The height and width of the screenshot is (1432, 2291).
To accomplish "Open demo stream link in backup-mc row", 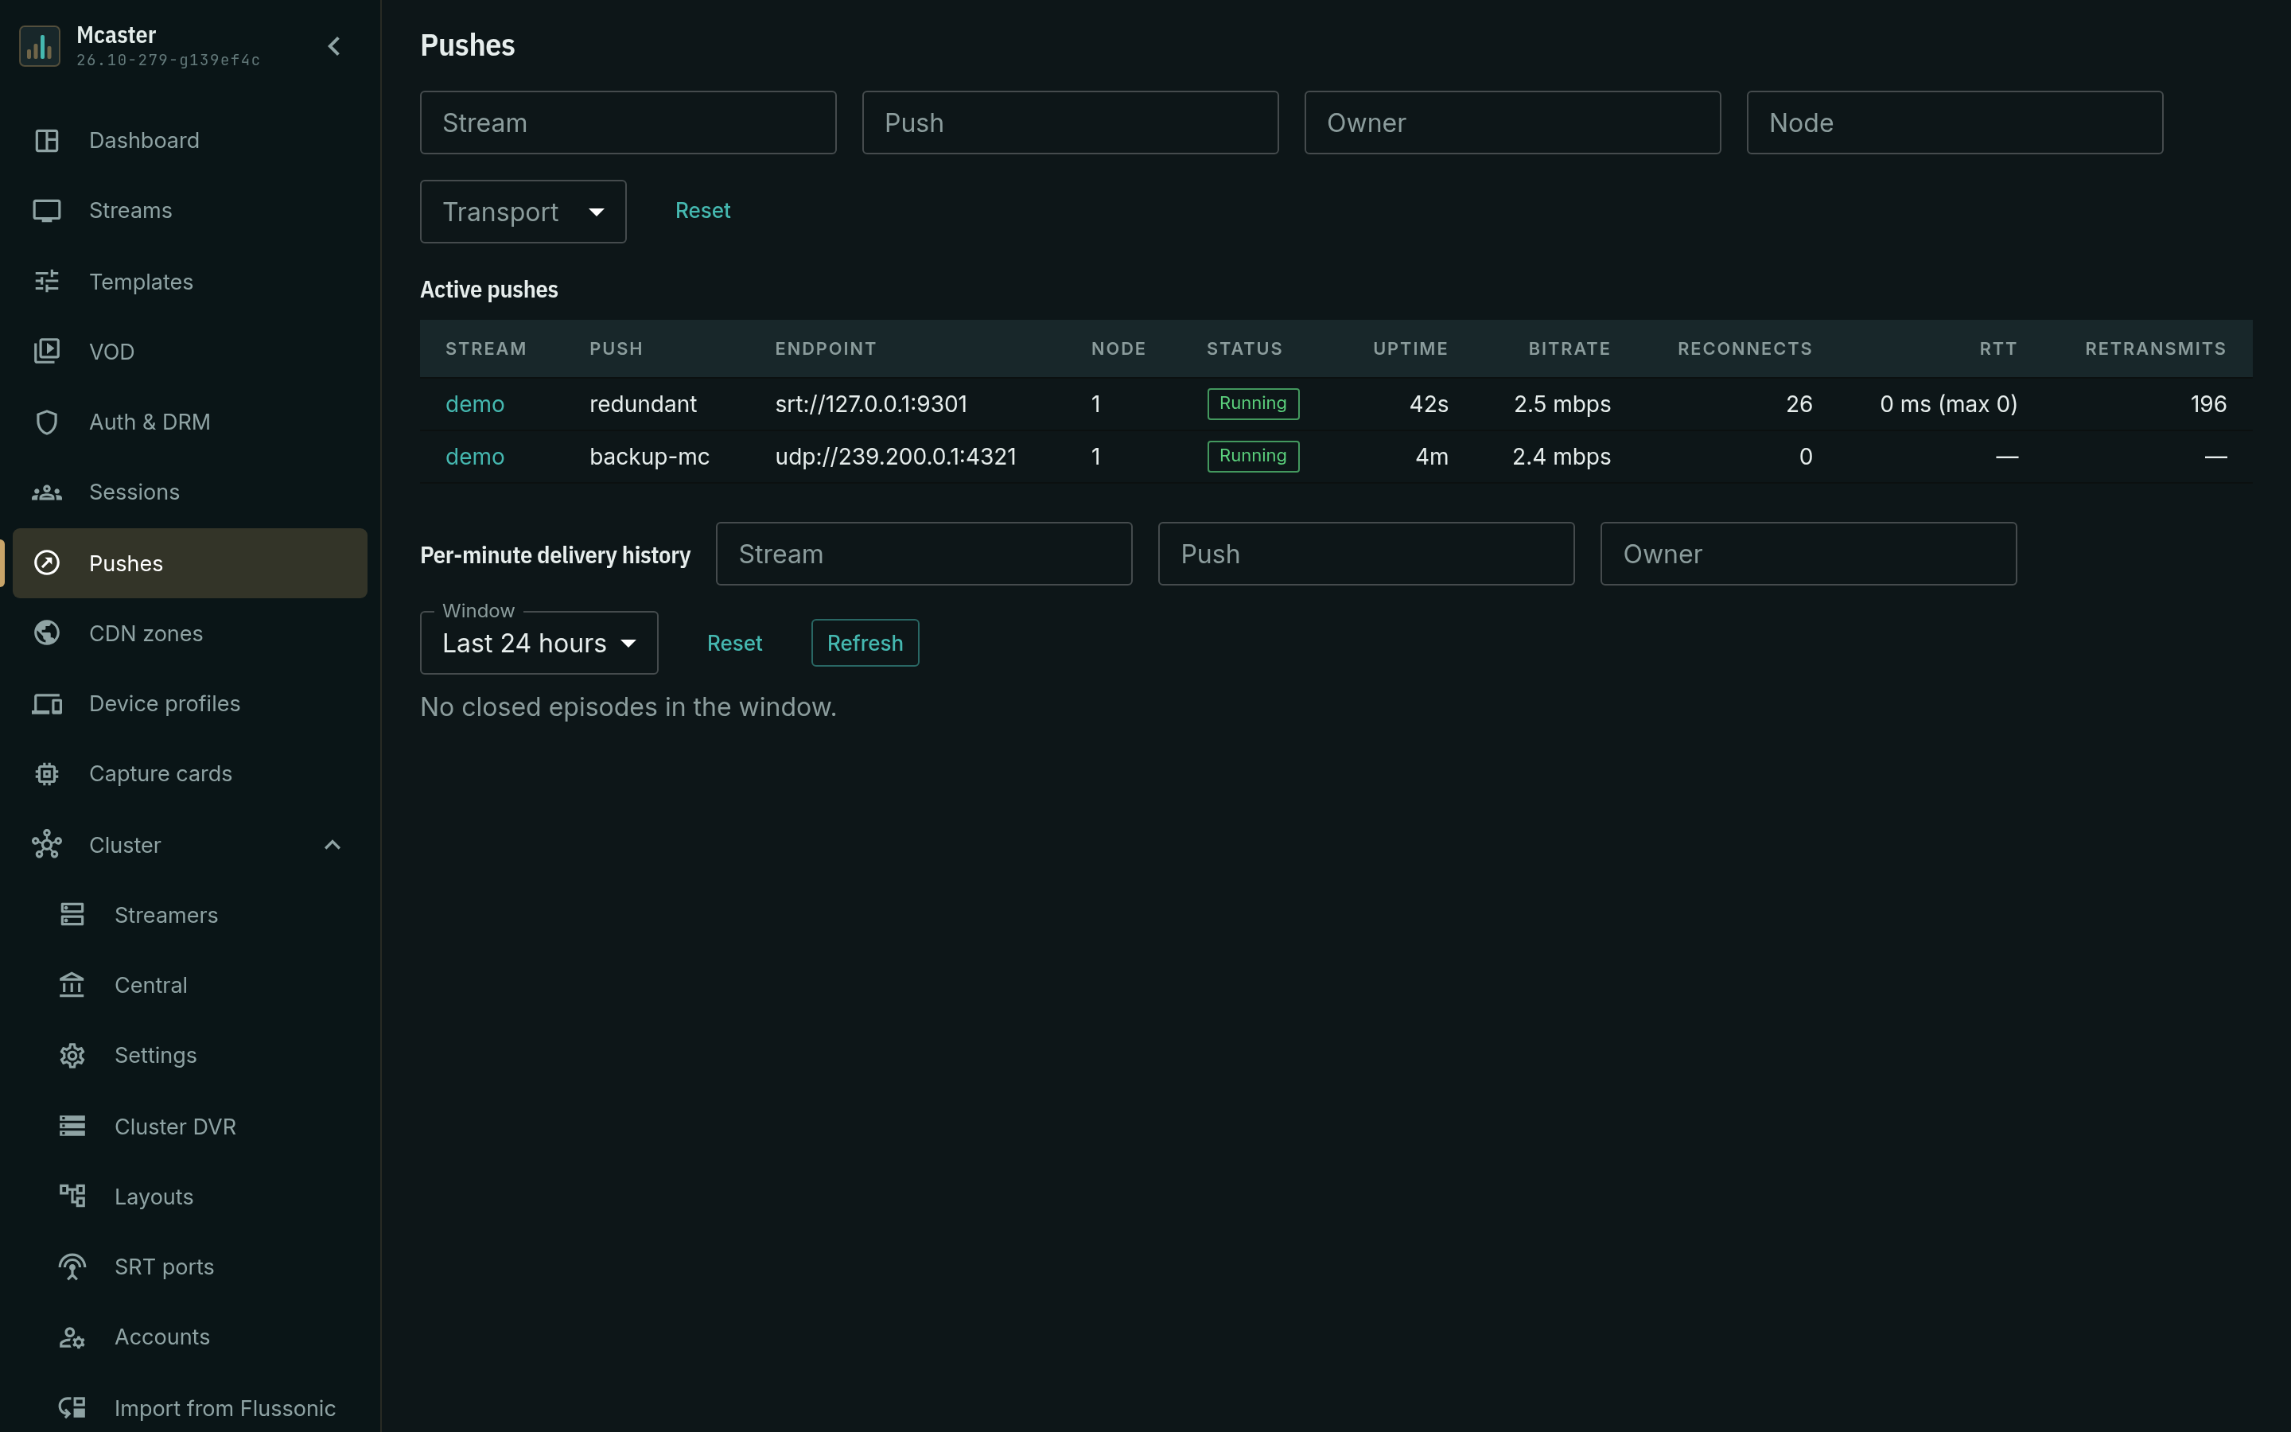I will [x=475, y=457].
